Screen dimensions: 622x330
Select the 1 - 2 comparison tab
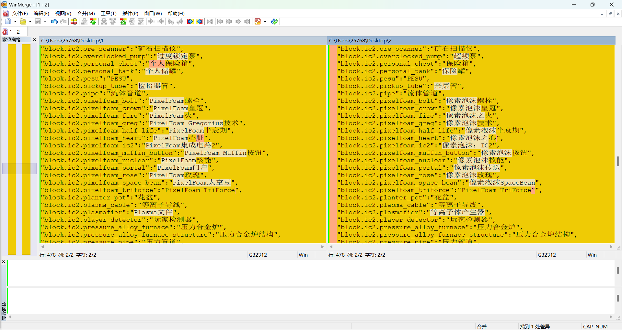[x=13, y=32]
